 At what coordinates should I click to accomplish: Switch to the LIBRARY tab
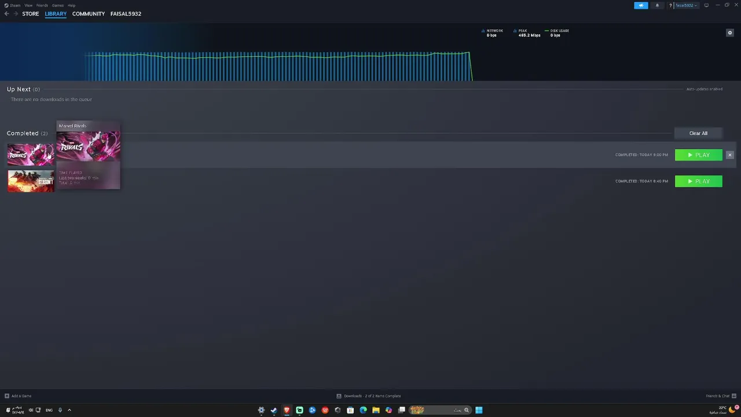click(56, 14)
